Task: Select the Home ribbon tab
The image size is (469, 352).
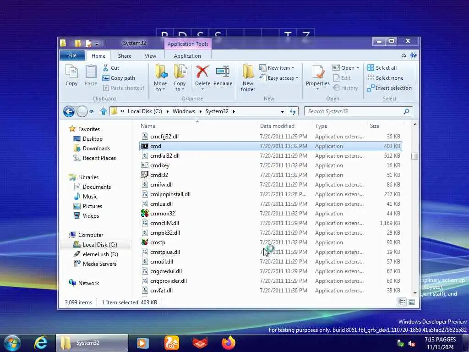Action: tap(98, 56)
